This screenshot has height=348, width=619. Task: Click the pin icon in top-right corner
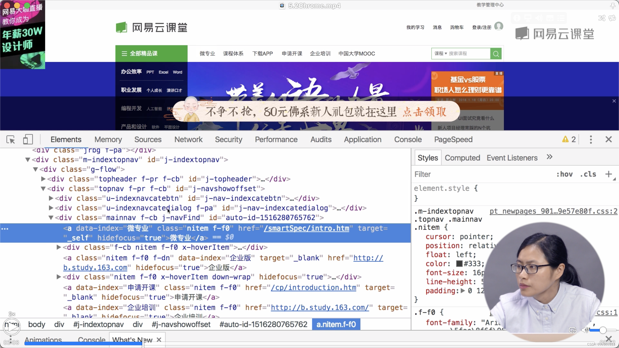point(613,5)
